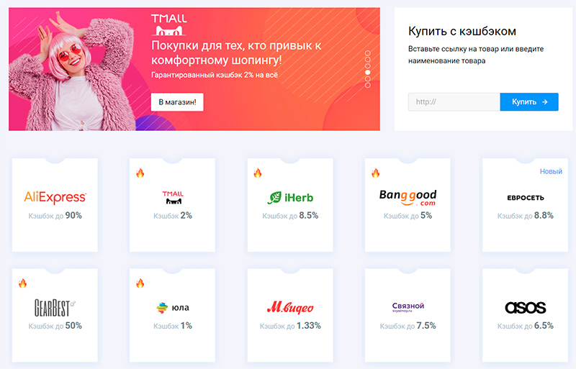Select the Banggood store logo
This screenshot has width=576, height=369.
(x=408, y=197)
